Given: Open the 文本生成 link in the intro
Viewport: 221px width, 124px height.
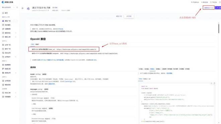Looking at the screenshot, I should click(x=60, y=29).
